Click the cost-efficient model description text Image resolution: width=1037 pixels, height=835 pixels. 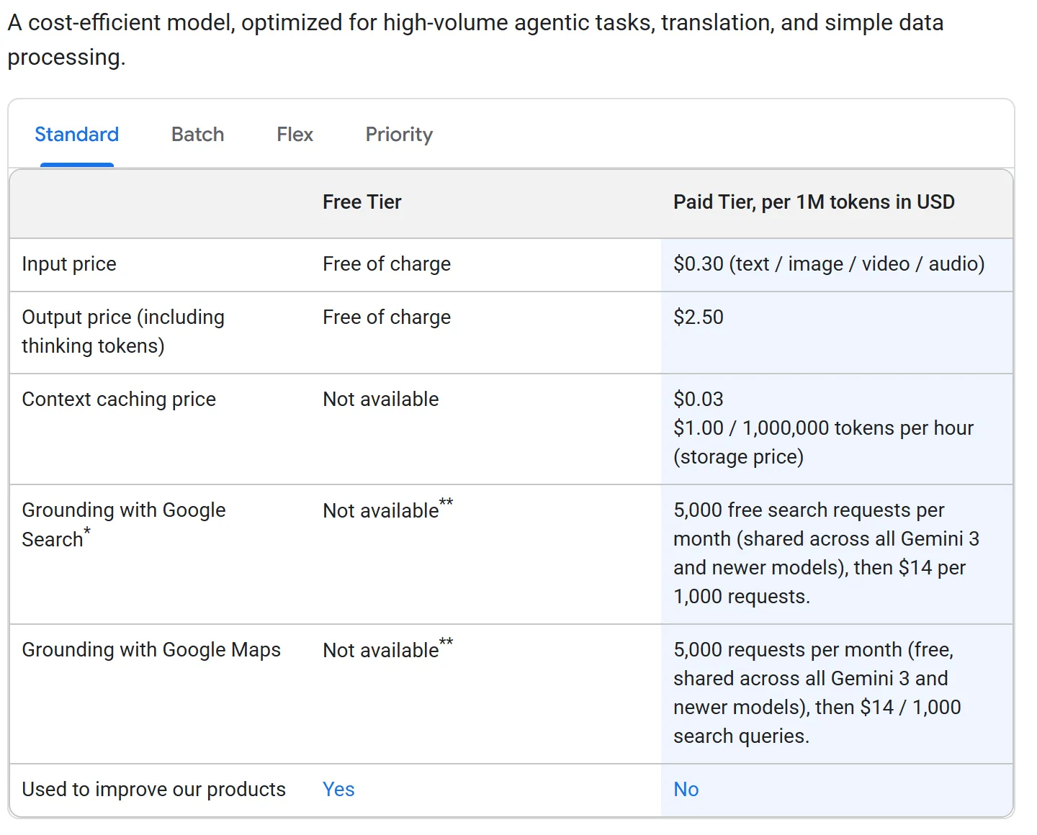point(475,40)
